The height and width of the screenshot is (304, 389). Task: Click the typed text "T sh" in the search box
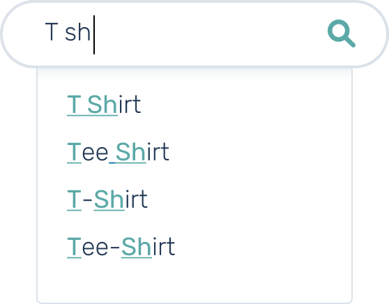pos(68,32)
